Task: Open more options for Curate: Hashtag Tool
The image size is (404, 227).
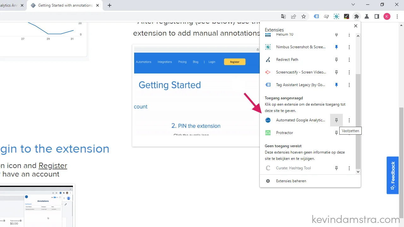Action: click(349, 168)
